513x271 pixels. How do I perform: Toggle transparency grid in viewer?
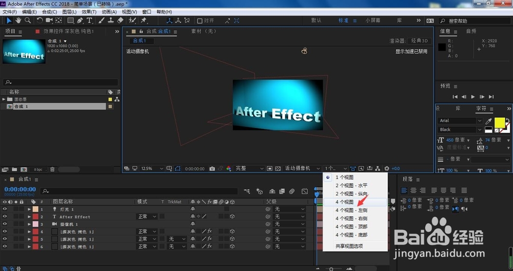tap(278, 169)
